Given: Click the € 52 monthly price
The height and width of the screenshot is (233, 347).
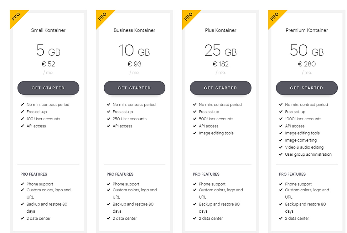Looking at the screenshot, I should (x=48, y=64).
